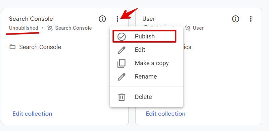The image size is (269, 131).
Task: Open the Search Console folder topic
Action: (35, 47)
